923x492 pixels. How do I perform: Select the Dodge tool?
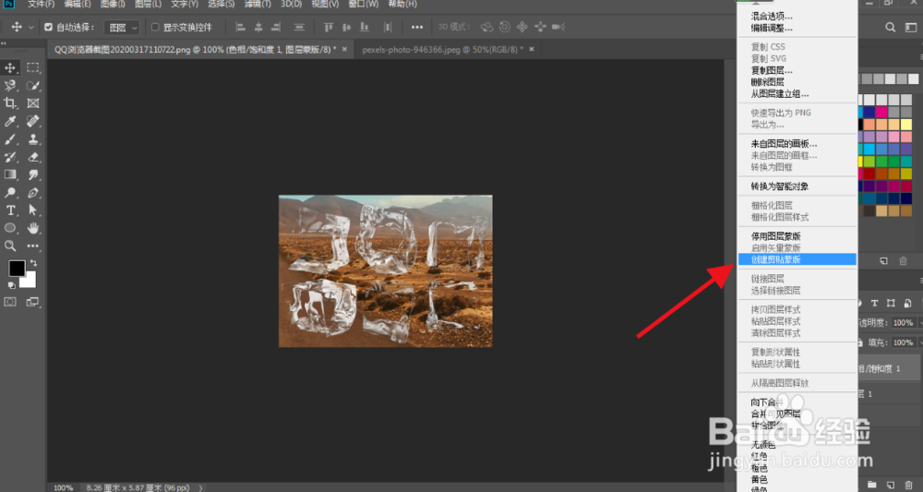[10, 192]
